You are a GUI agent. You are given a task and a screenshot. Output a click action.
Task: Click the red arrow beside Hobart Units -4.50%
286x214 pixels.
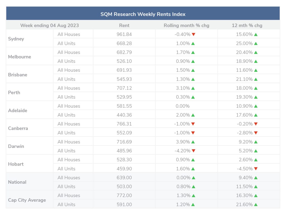256,169
